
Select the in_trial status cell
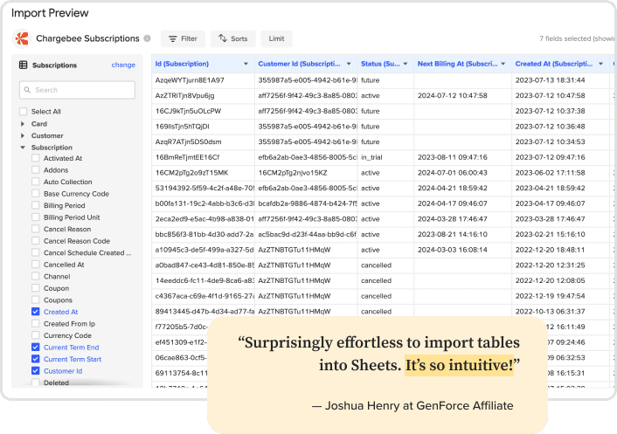tap(385, 157)
